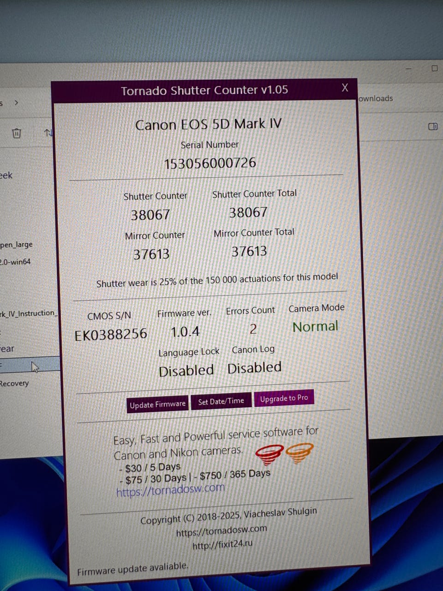Select the 2.0-win64 item in File Explorer
The width and height of the screenshot is (443, 591).
coord(15,262)
